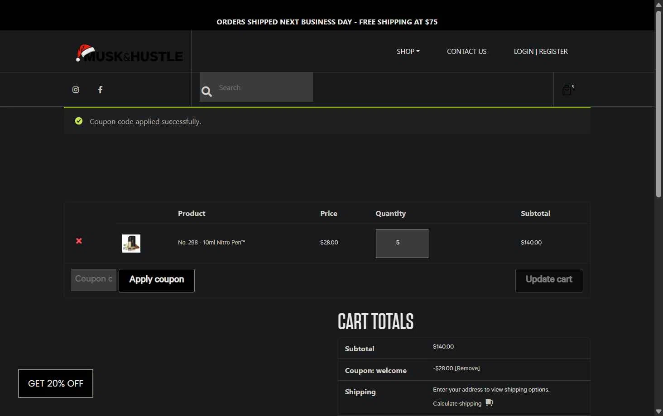
Task: Click the $140.00 subtotal in product row
Action: (531, 243)
